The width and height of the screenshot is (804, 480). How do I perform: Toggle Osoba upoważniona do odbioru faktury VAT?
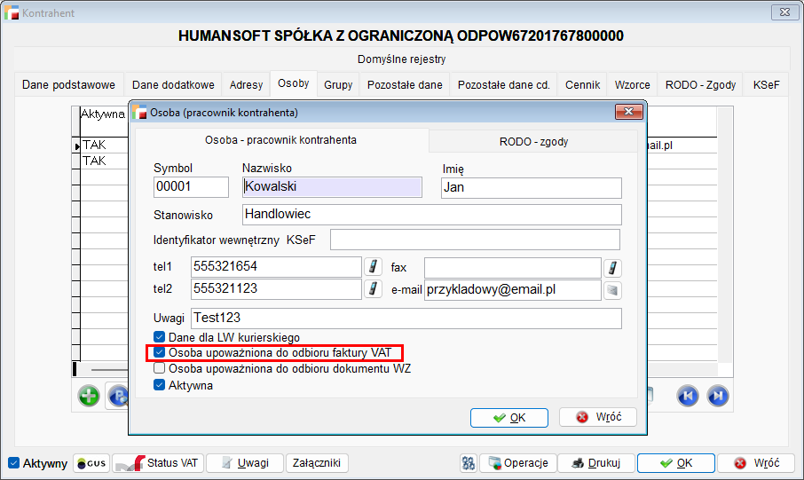tap(160, 352)
